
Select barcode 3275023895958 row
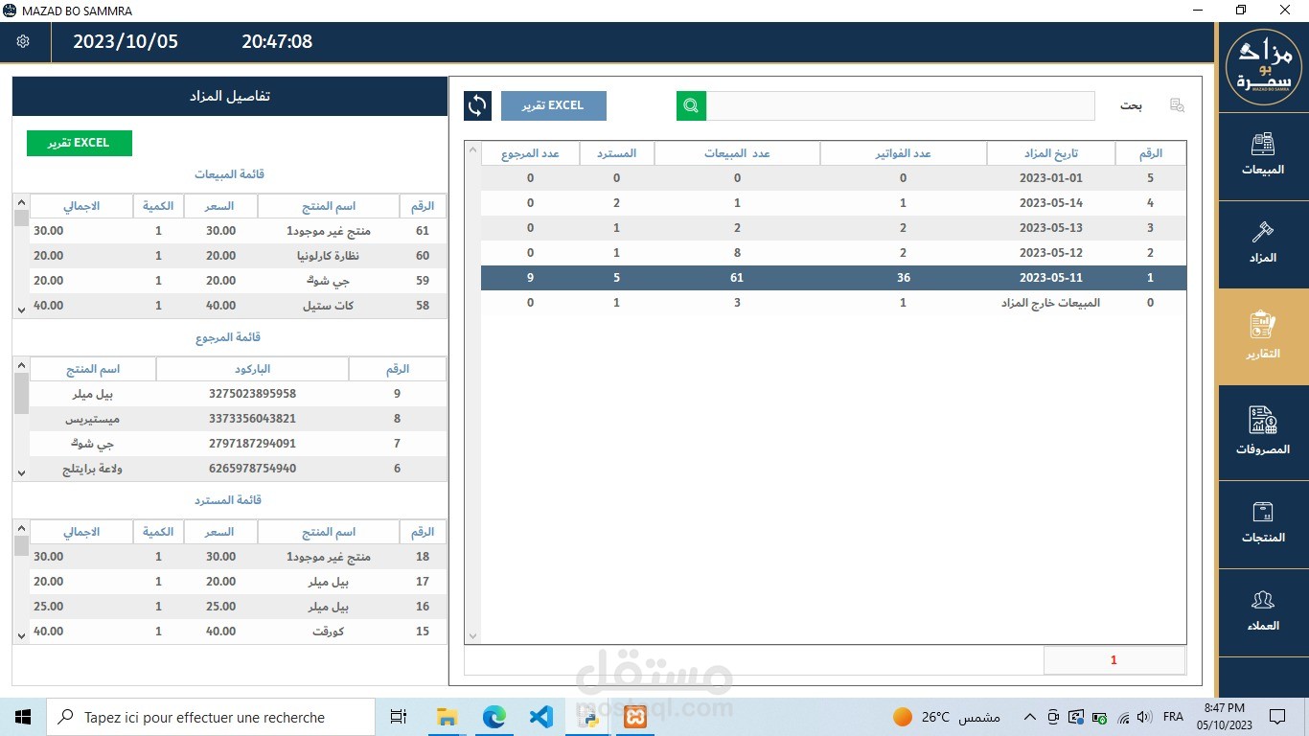point(238,394)
